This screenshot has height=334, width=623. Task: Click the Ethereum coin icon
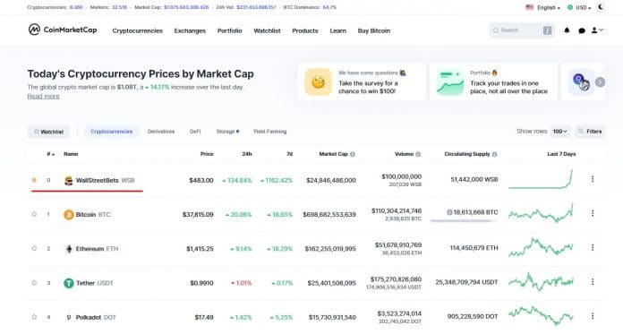click(69, 249)
